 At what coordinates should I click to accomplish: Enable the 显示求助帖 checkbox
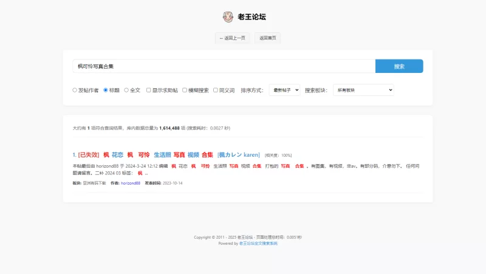tap(148, 90)
